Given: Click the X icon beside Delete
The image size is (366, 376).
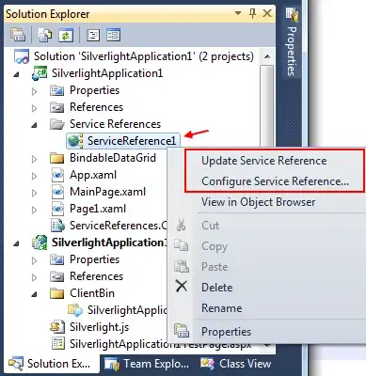Looking at the screenshot, I should click(182, 287).
